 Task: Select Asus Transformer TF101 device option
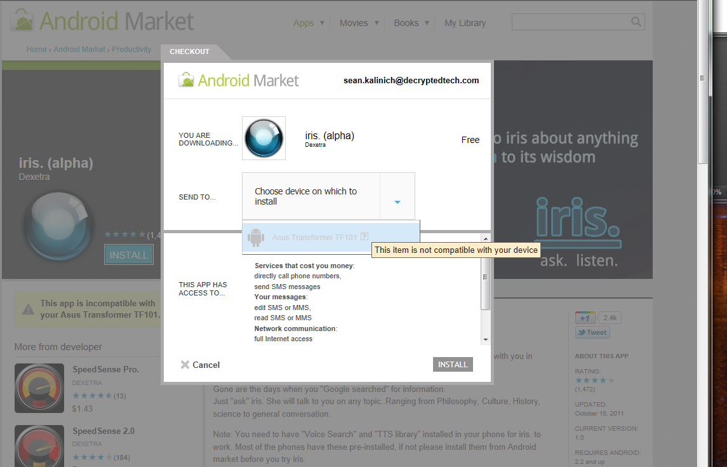coord(331,238)
